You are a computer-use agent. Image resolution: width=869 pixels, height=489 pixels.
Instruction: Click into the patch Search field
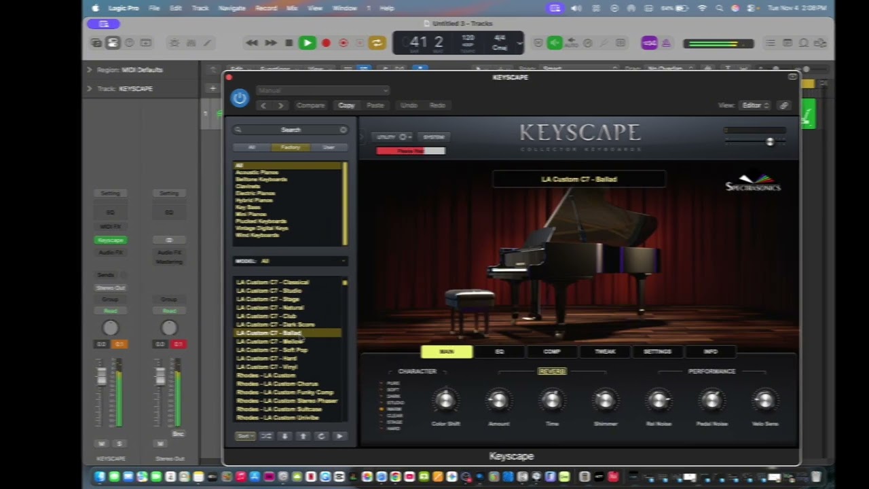coord(290,130)
